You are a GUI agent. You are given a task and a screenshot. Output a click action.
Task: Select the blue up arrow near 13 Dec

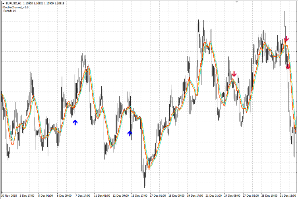coord(130,133)
